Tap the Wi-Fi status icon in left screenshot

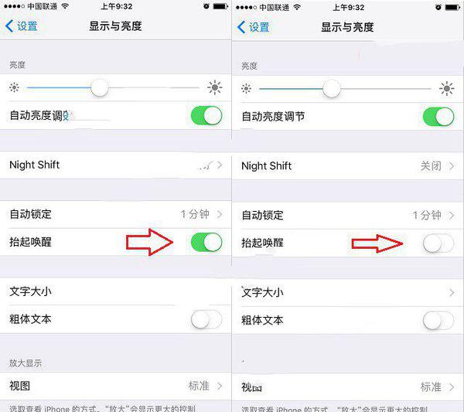(65, 6)
